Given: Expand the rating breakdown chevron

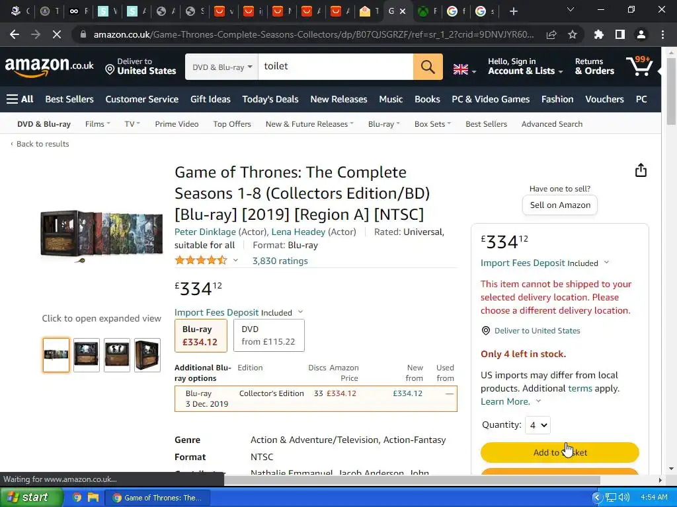Looking at the screenshot, I should (235, 260).
